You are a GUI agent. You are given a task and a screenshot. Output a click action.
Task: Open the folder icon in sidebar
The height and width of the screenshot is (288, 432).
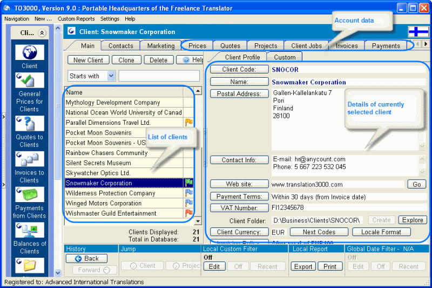30,265
